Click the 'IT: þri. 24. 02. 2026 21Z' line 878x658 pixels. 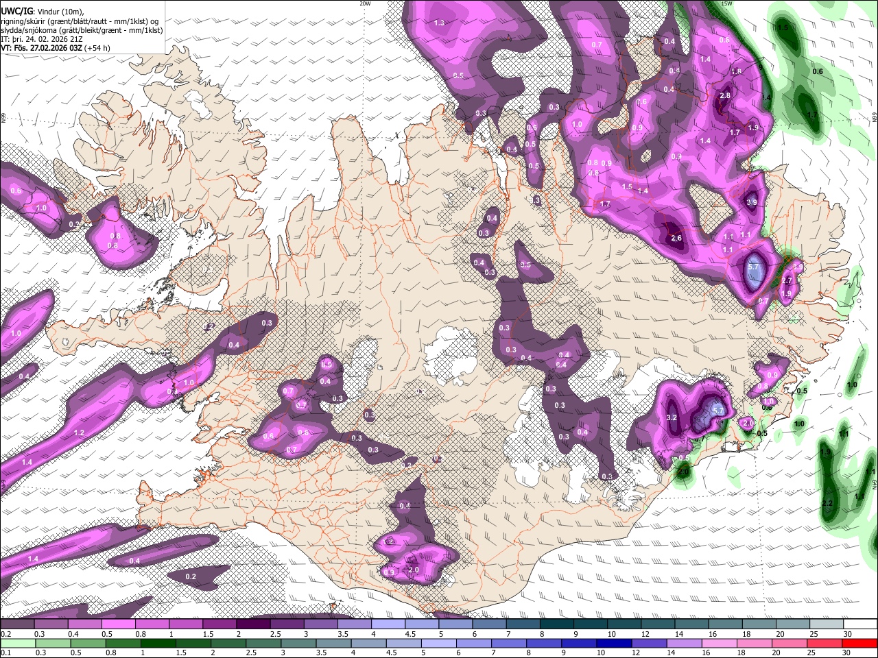coord(42,39)
